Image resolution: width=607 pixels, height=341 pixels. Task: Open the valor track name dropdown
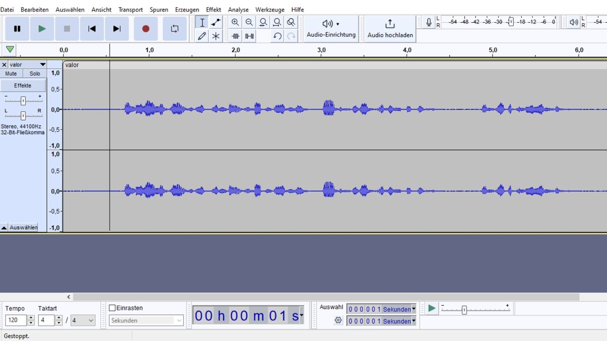(42, 65)
